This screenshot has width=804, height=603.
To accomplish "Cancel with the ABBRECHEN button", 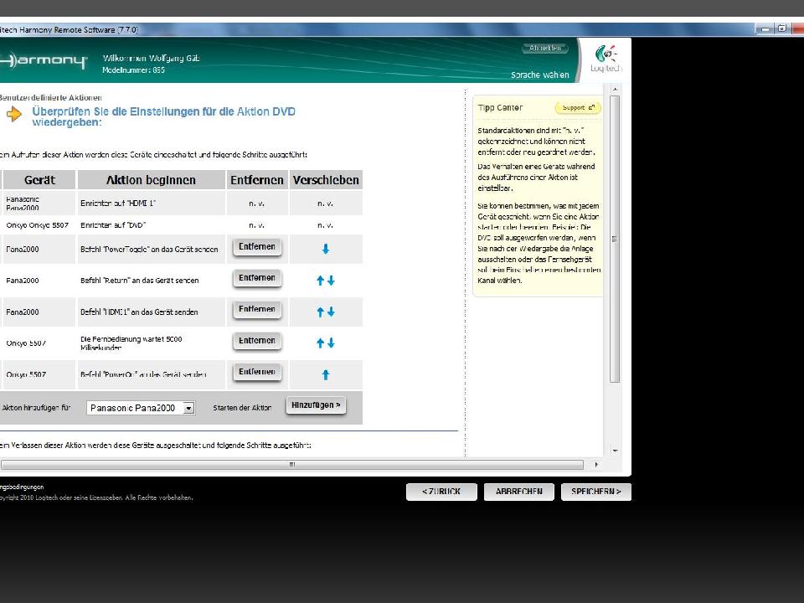I will point(519,492).
